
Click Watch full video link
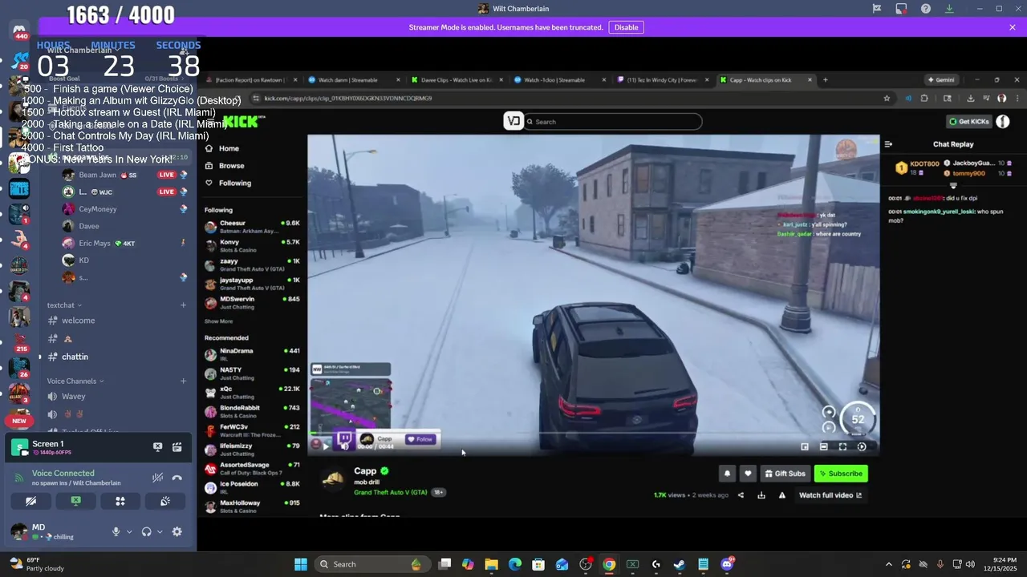pyautogui.click(x=830, y=495)
